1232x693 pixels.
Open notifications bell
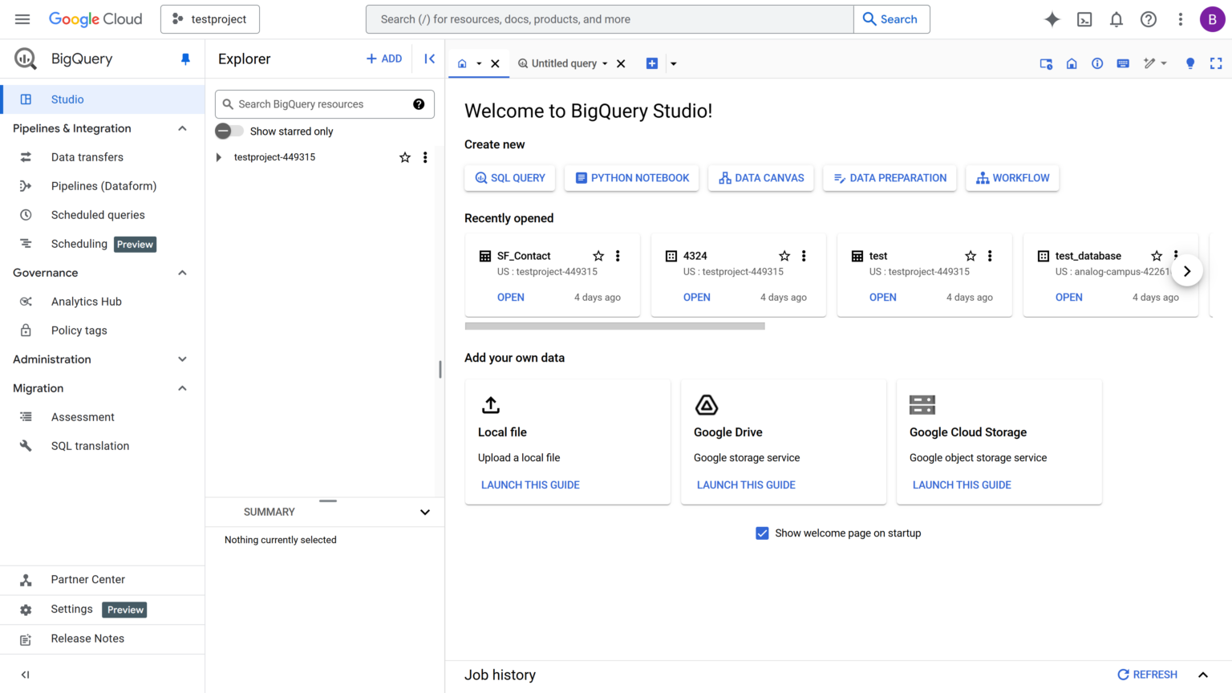(1116, 19)
